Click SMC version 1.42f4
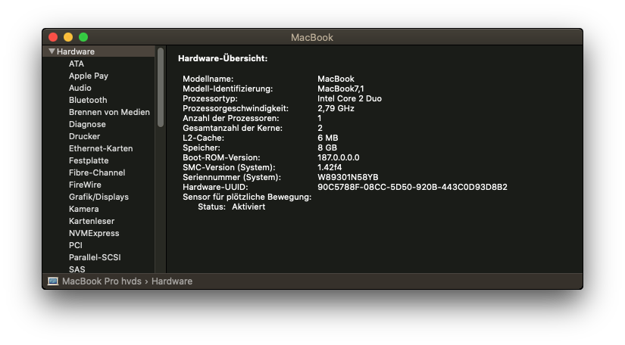 330,167
